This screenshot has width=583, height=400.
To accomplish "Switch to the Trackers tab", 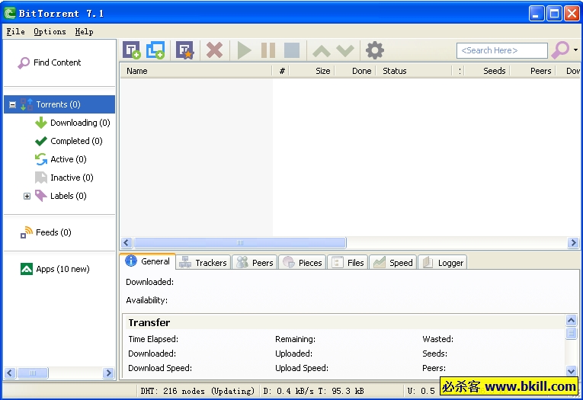I will (203, 262).
